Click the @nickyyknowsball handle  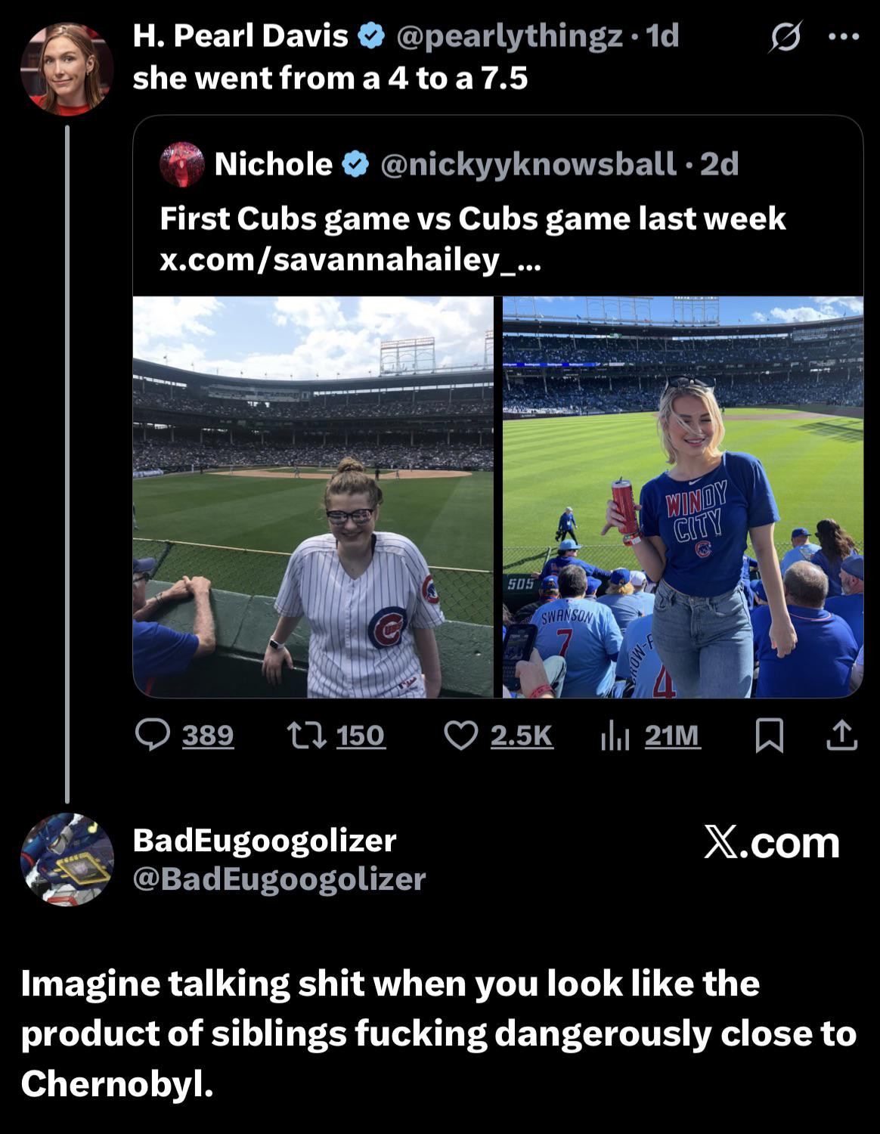pyautogui.click(x=528, y=164)
